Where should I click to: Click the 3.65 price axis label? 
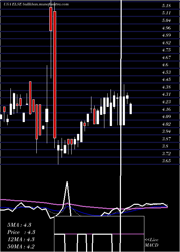click(166, 161)
